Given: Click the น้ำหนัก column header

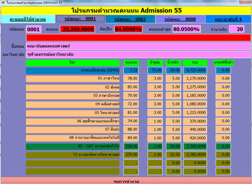Looking at the screenshot, I should [173, 62].
